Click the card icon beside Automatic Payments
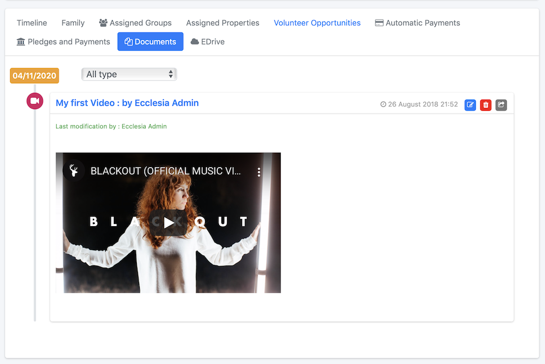Screen dimensions: 545x364 click(x=379, y=23)
